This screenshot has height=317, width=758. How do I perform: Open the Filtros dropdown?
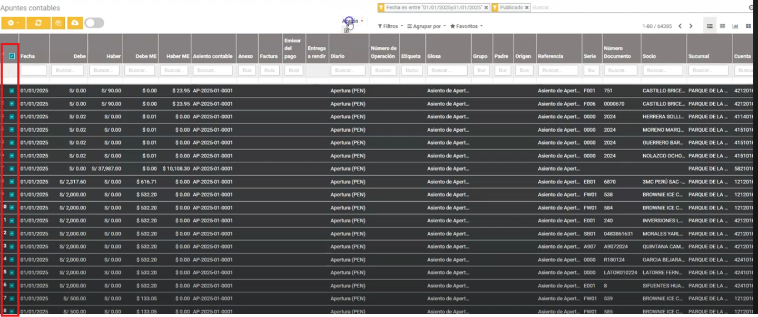point(390,26)
